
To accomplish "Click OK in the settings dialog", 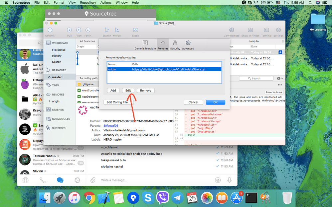I will 215,102.
